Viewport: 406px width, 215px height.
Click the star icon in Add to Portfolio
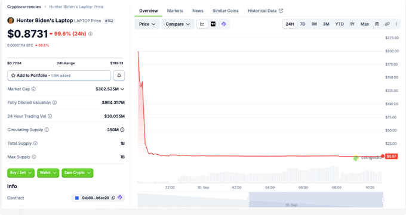click(x=13, y=76)
